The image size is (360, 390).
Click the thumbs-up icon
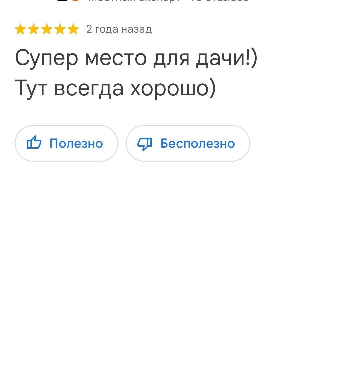tap(34, 143)
